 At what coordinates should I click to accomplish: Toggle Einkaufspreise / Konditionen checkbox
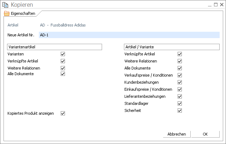[x=180, y=89]
